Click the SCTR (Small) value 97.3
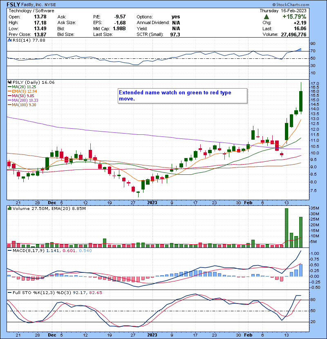This screenshot has height=339, width=327. pos(175,35)
